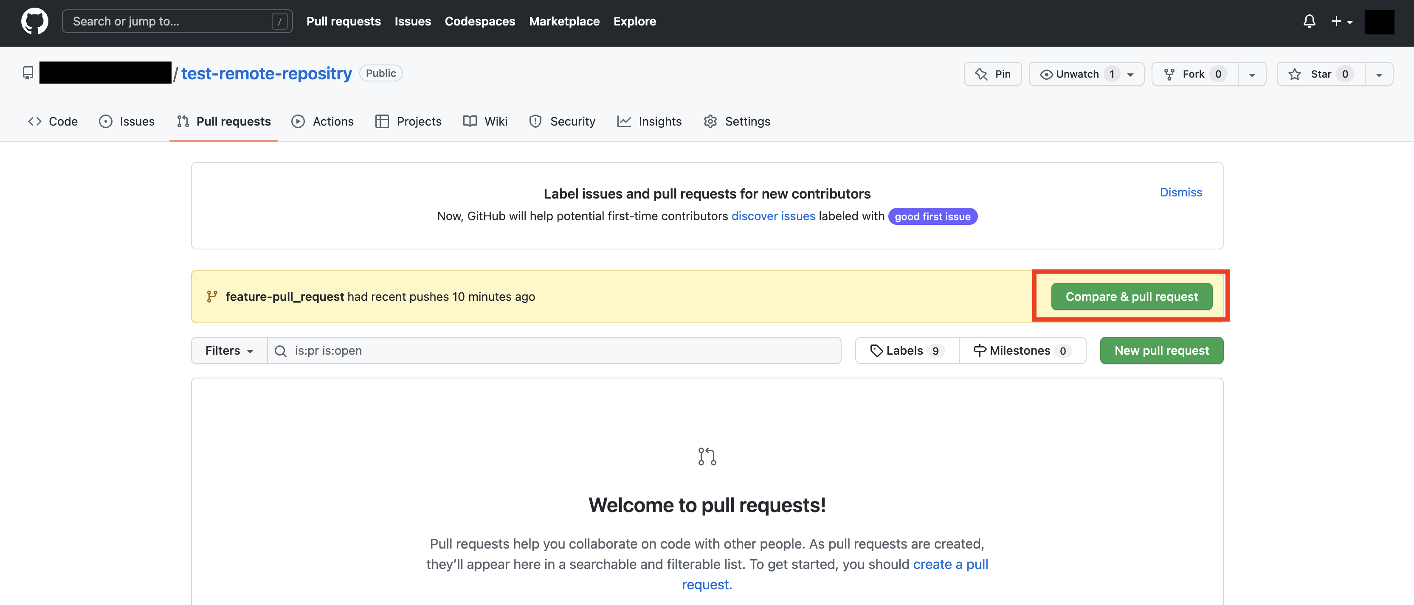Click the is:pr is:open search field
1414x605 pixels.
point(554,350)
